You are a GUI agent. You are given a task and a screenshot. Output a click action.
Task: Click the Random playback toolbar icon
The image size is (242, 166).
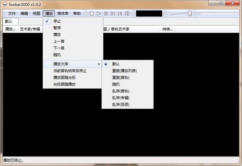pos(127,14)
